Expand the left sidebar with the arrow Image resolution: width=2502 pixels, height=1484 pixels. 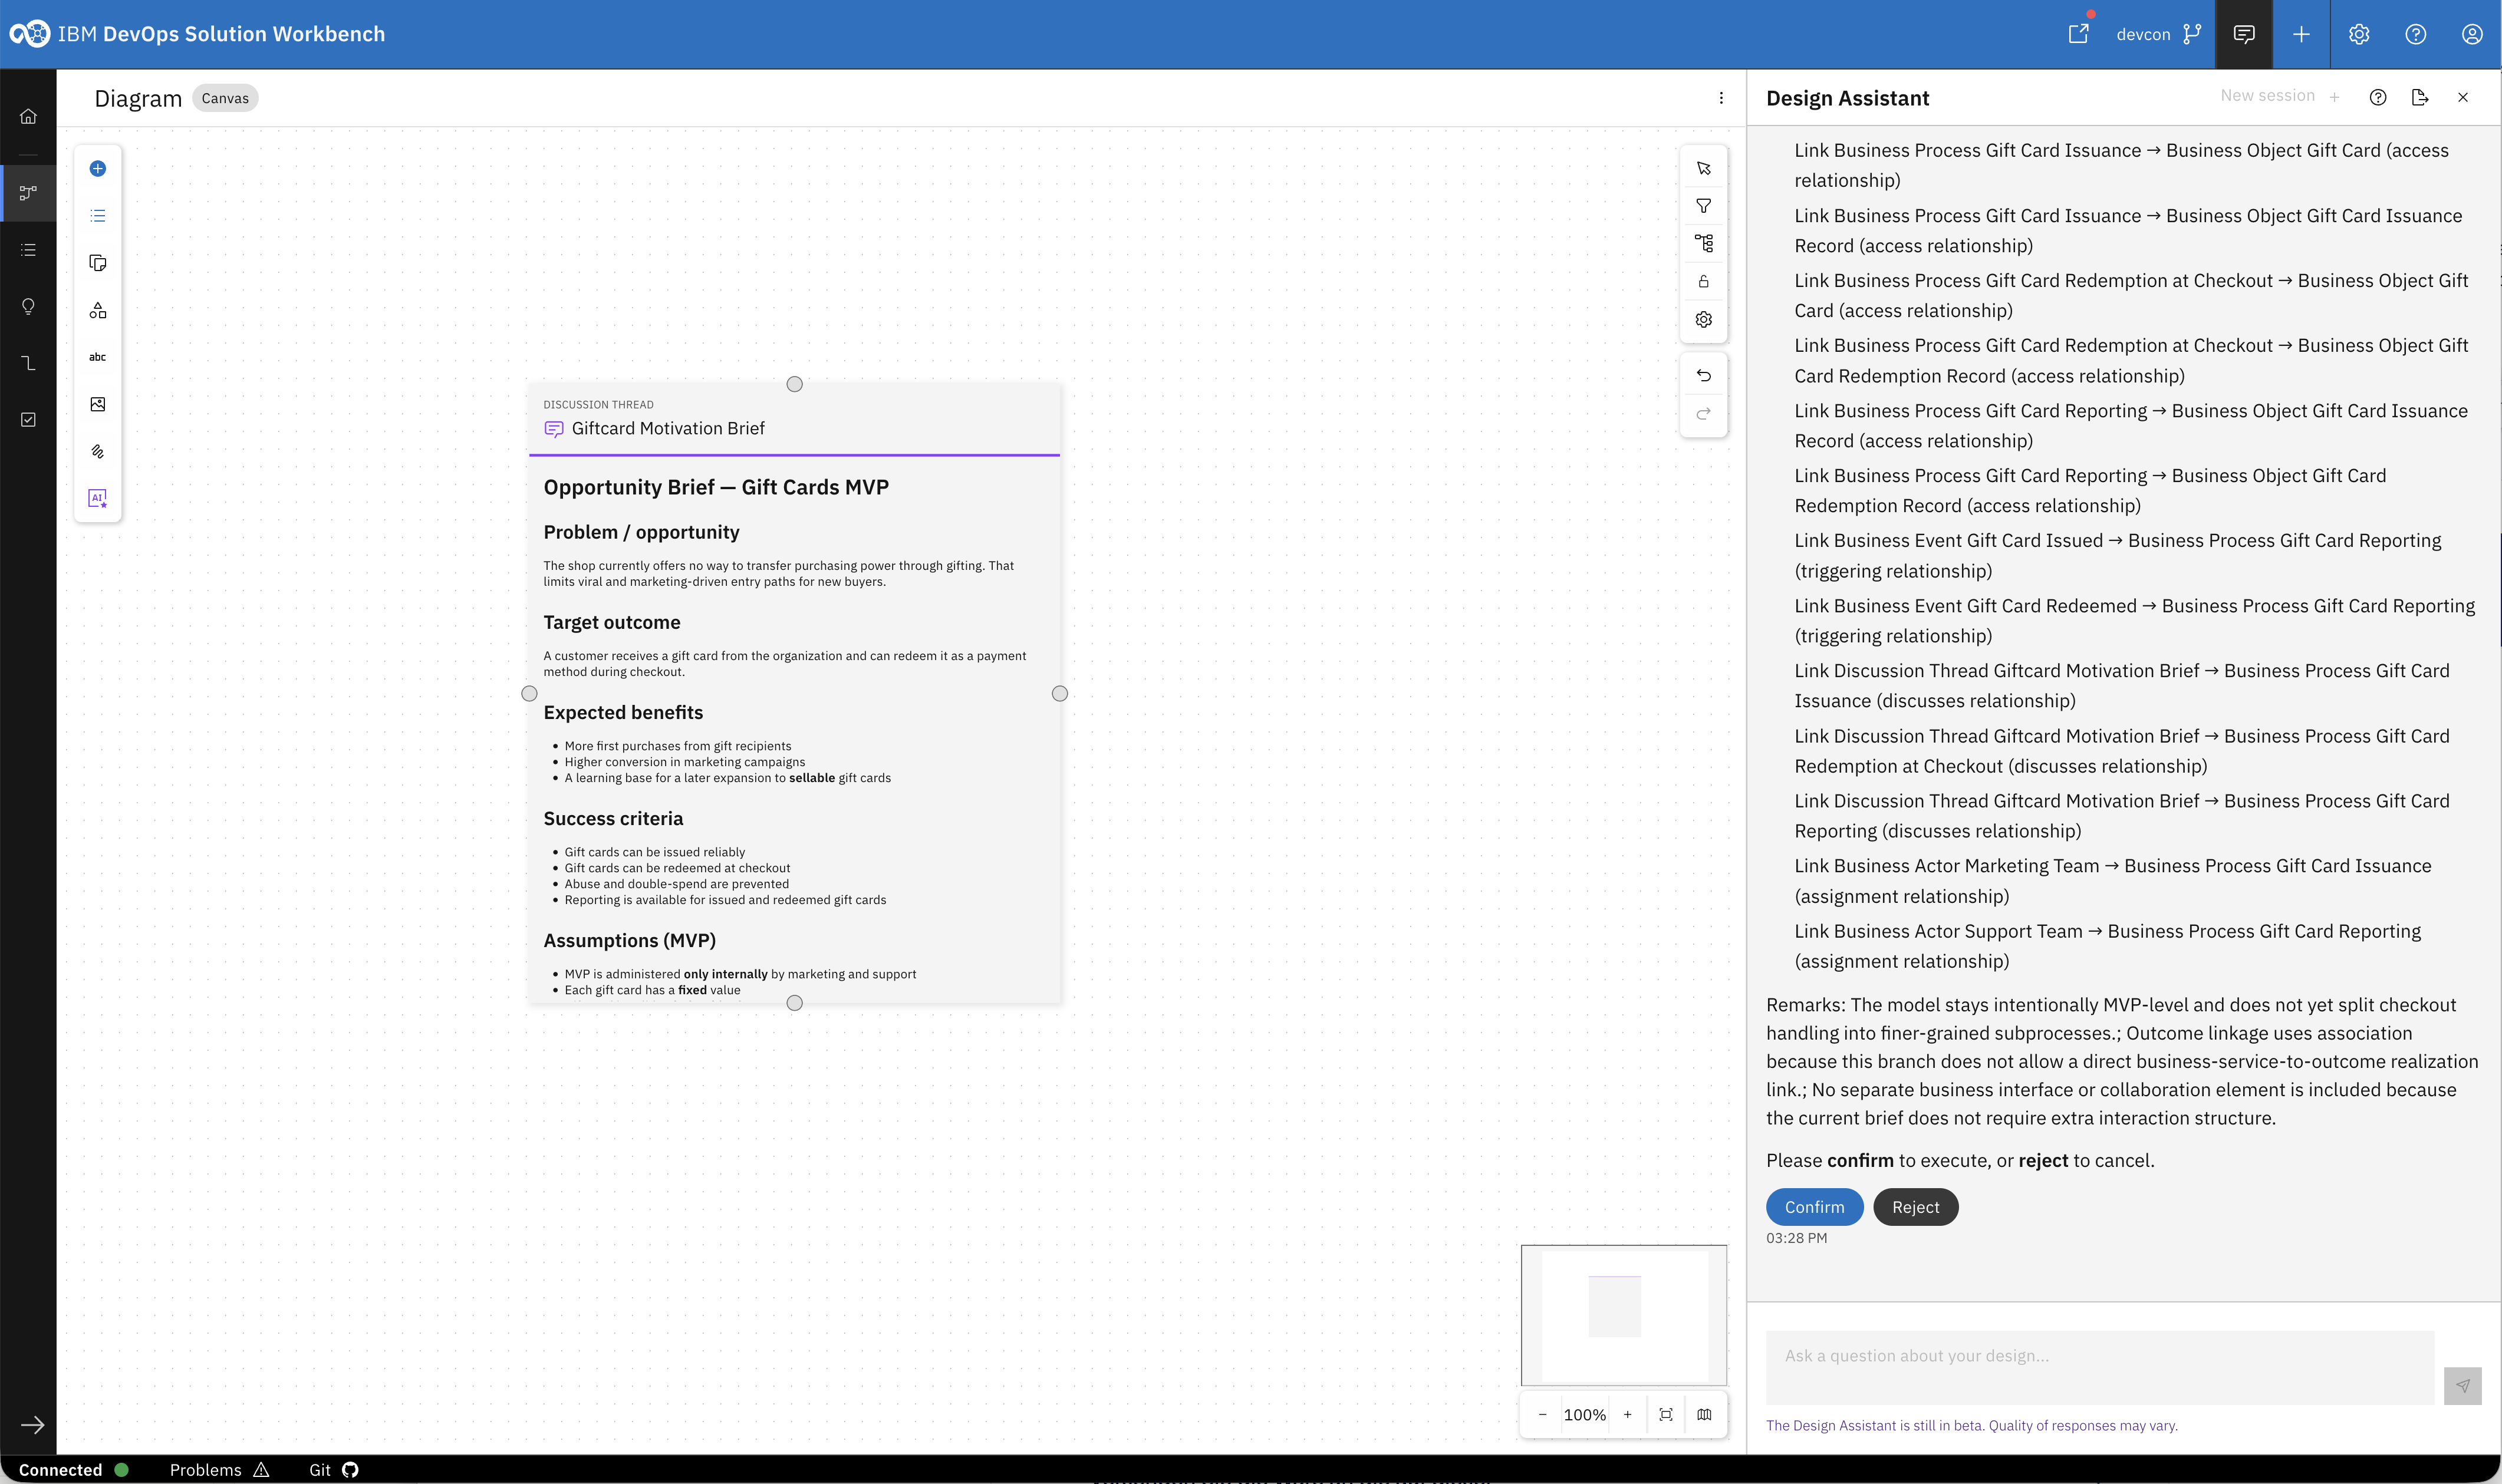(32, 1425)
